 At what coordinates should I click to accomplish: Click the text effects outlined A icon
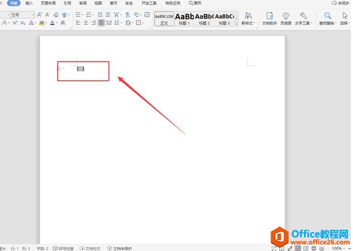tap(31, 23)
